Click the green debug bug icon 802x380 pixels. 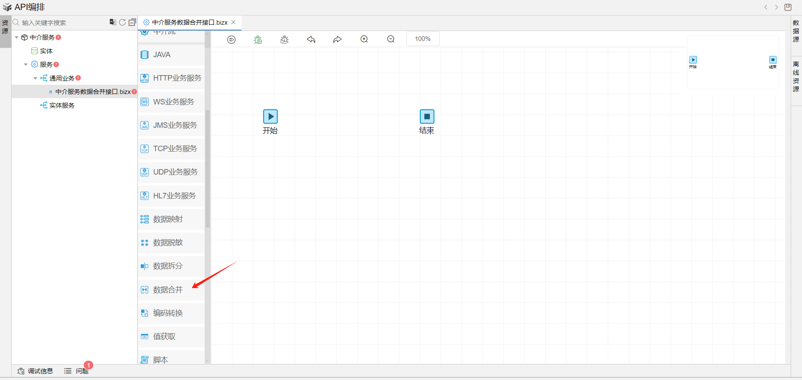pyautogui.click(x=258, y=39)
